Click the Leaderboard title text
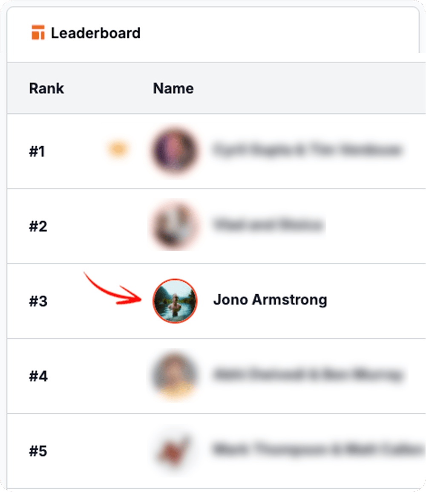This screenshot has width=426, height=492. [95, 33]
